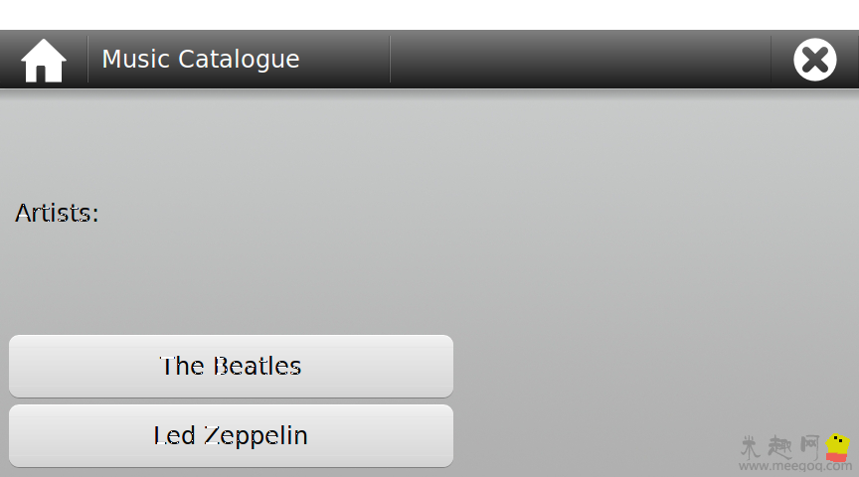The height and width of the screenshot is (477, 859).
Task: Dismiss the application using the round X button
Action: click(814, 60)
